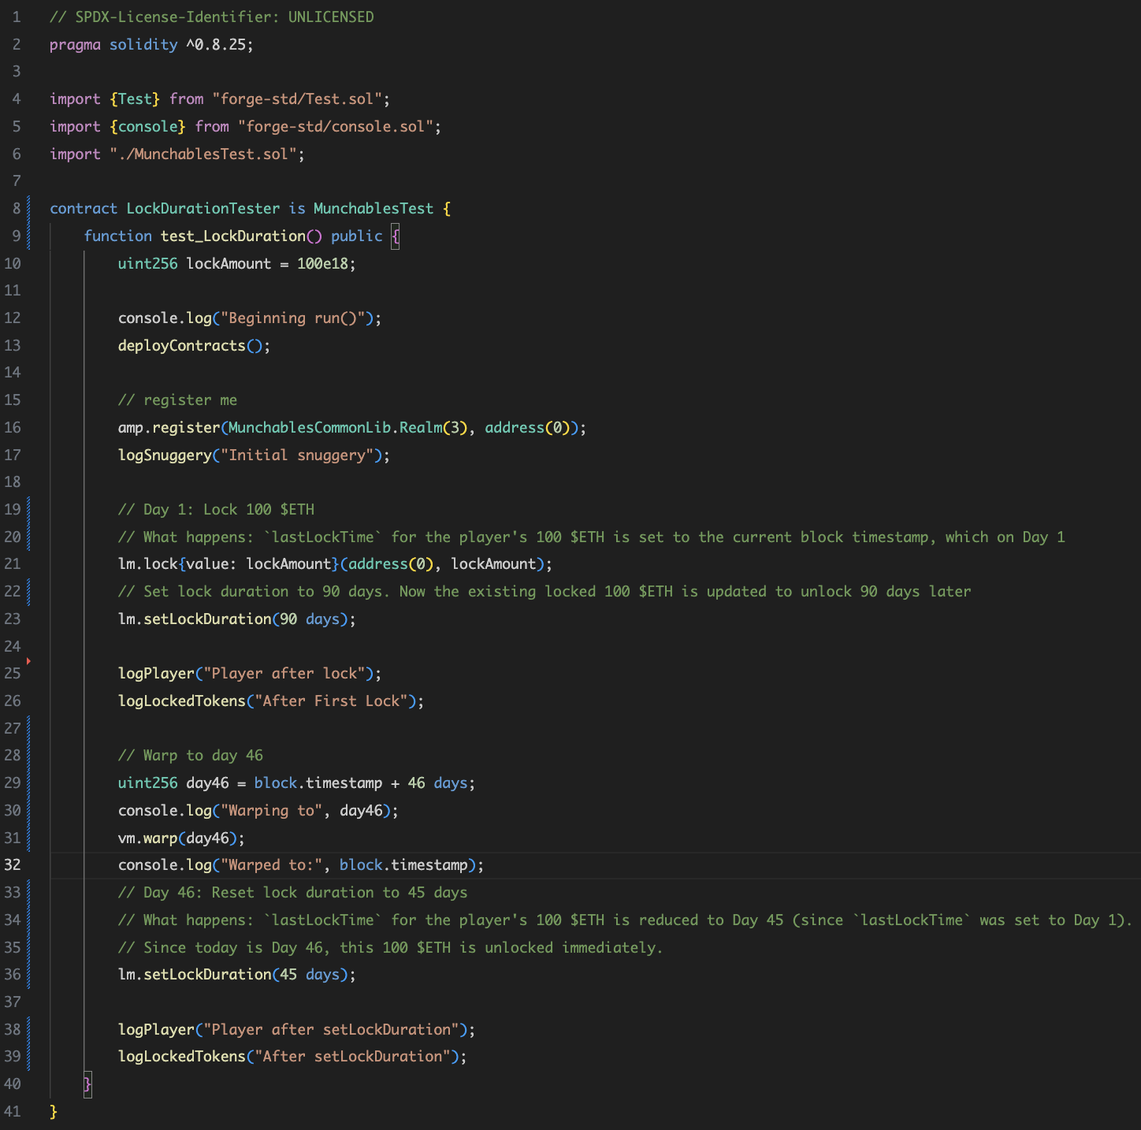Click the "LockDurationTester" contract name

point(203,208)
